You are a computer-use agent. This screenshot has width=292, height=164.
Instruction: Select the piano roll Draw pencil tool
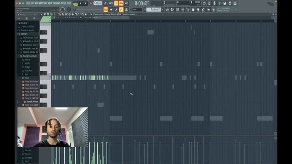coord(60,14)
